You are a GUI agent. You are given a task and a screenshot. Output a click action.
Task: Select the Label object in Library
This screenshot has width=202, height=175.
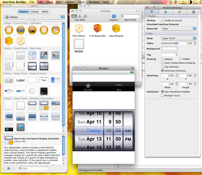click(x=21, y=80)
